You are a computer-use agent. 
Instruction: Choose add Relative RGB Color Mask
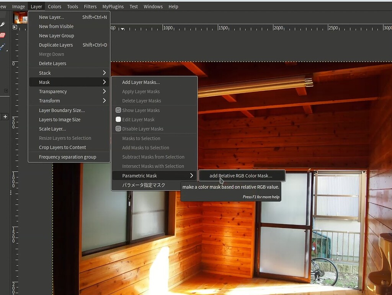242,175
